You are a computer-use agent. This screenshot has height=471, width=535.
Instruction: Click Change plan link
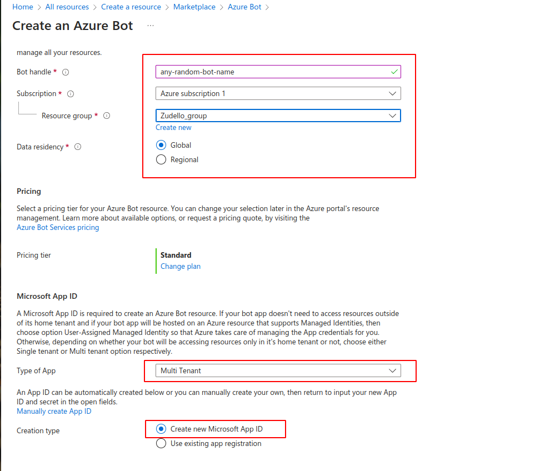(x=181, y=266)
